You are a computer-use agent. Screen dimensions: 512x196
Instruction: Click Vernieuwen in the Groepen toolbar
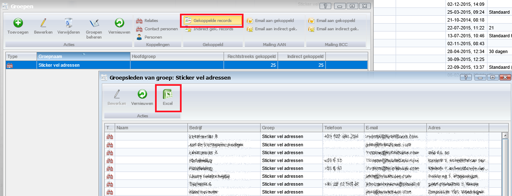coord(119,24)
